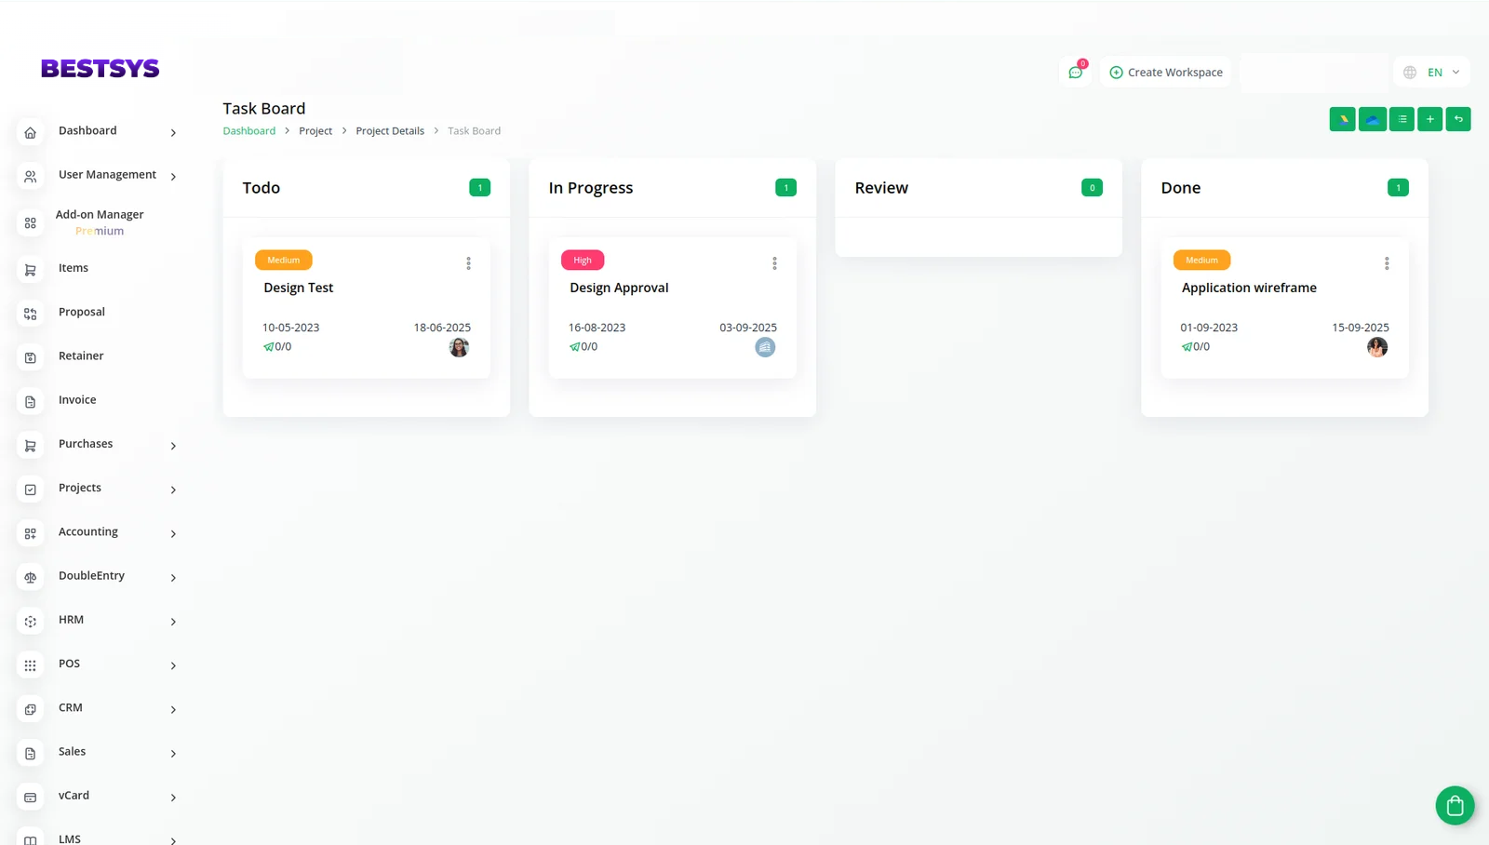Switch to task list view

click(1402, 119)
